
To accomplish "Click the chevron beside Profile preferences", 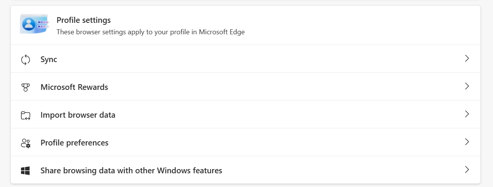I will 467,142.
